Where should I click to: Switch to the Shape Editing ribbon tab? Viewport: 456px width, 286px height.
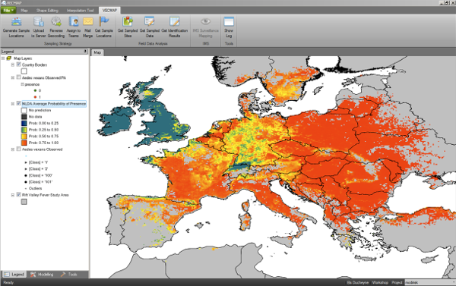tap(47, 11)
